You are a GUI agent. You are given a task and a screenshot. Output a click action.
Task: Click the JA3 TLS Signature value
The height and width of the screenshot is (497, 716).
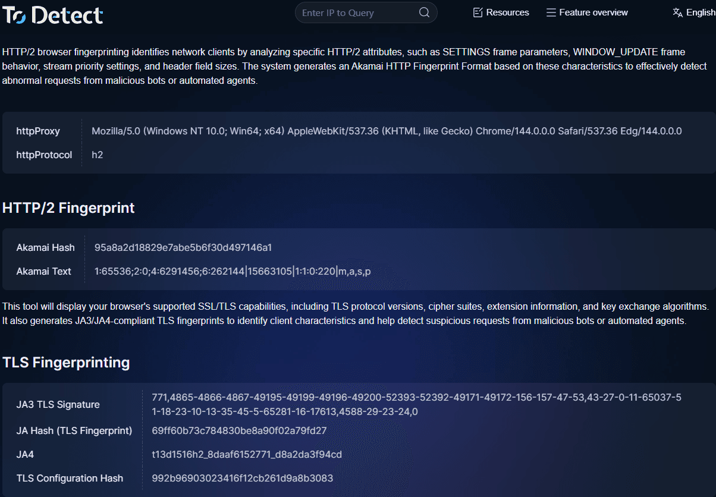416,404
